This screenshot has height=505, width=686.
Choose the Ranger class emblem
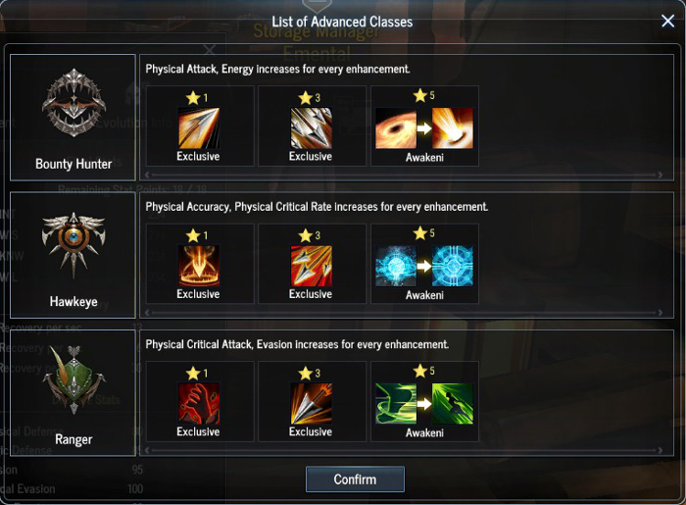click(73, 379)
